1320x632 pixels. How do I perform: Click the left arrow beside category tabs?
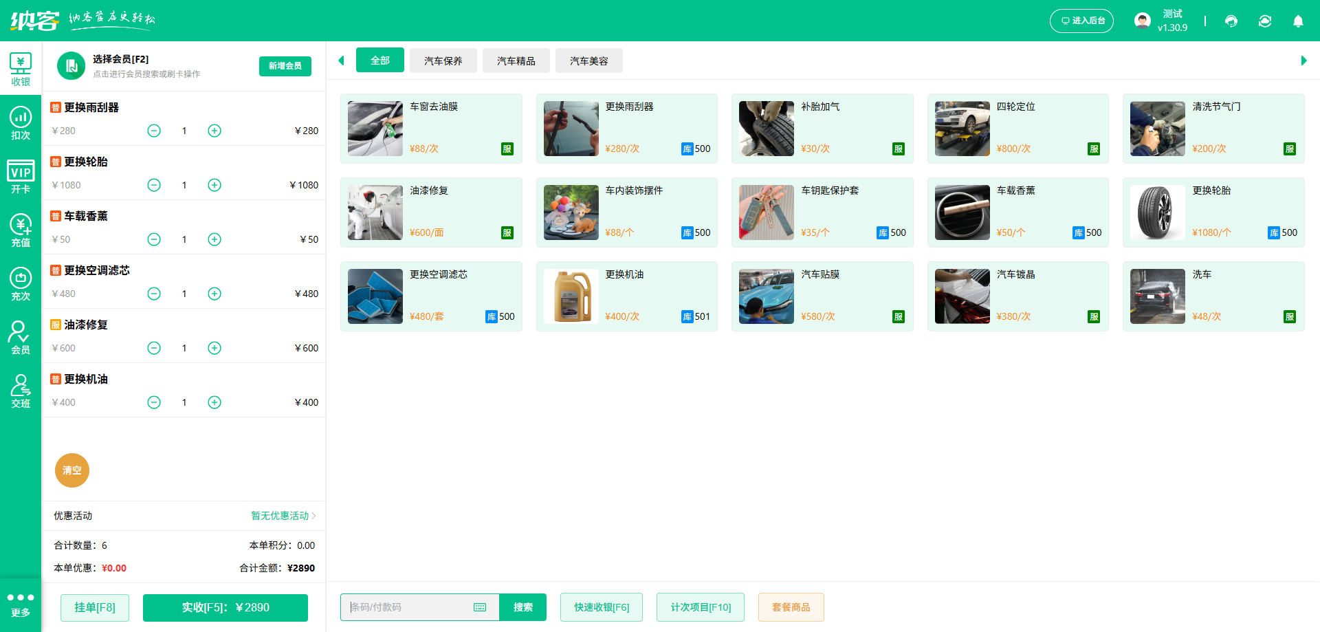342,61
